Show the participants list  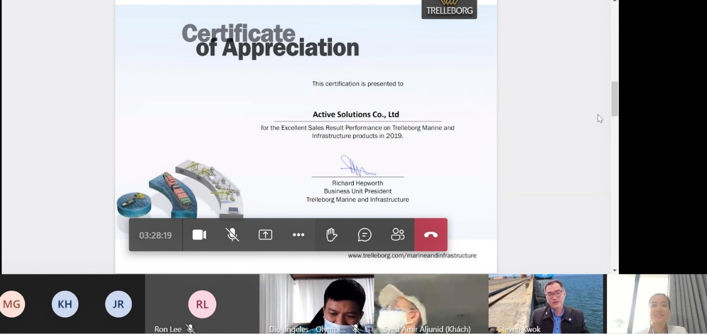pos(398,235)
